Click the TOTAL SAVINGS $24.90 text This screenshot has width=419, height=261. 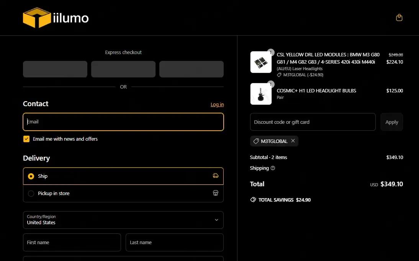tap(284, 200)
